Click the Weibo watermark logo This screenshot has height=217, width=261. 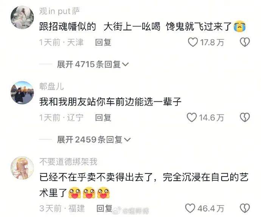[x=117, y=211]
